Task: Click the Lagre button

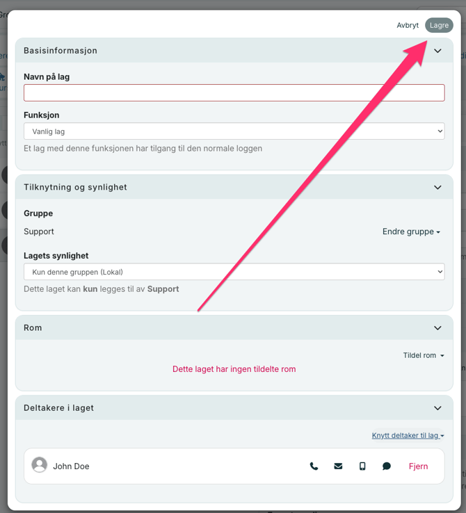Action: tap(439, 25)
